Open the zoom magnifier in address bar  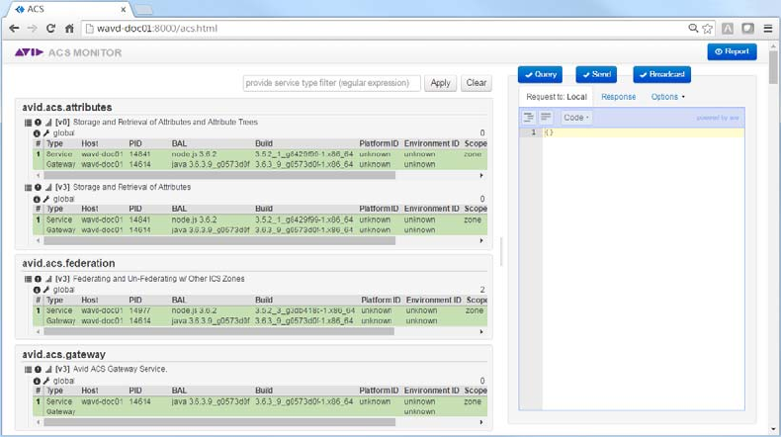pos(693,29)
